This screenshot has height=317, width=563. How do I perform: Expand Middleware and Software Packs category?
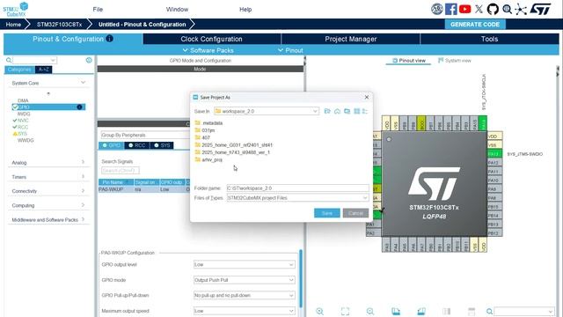point(48,219)
